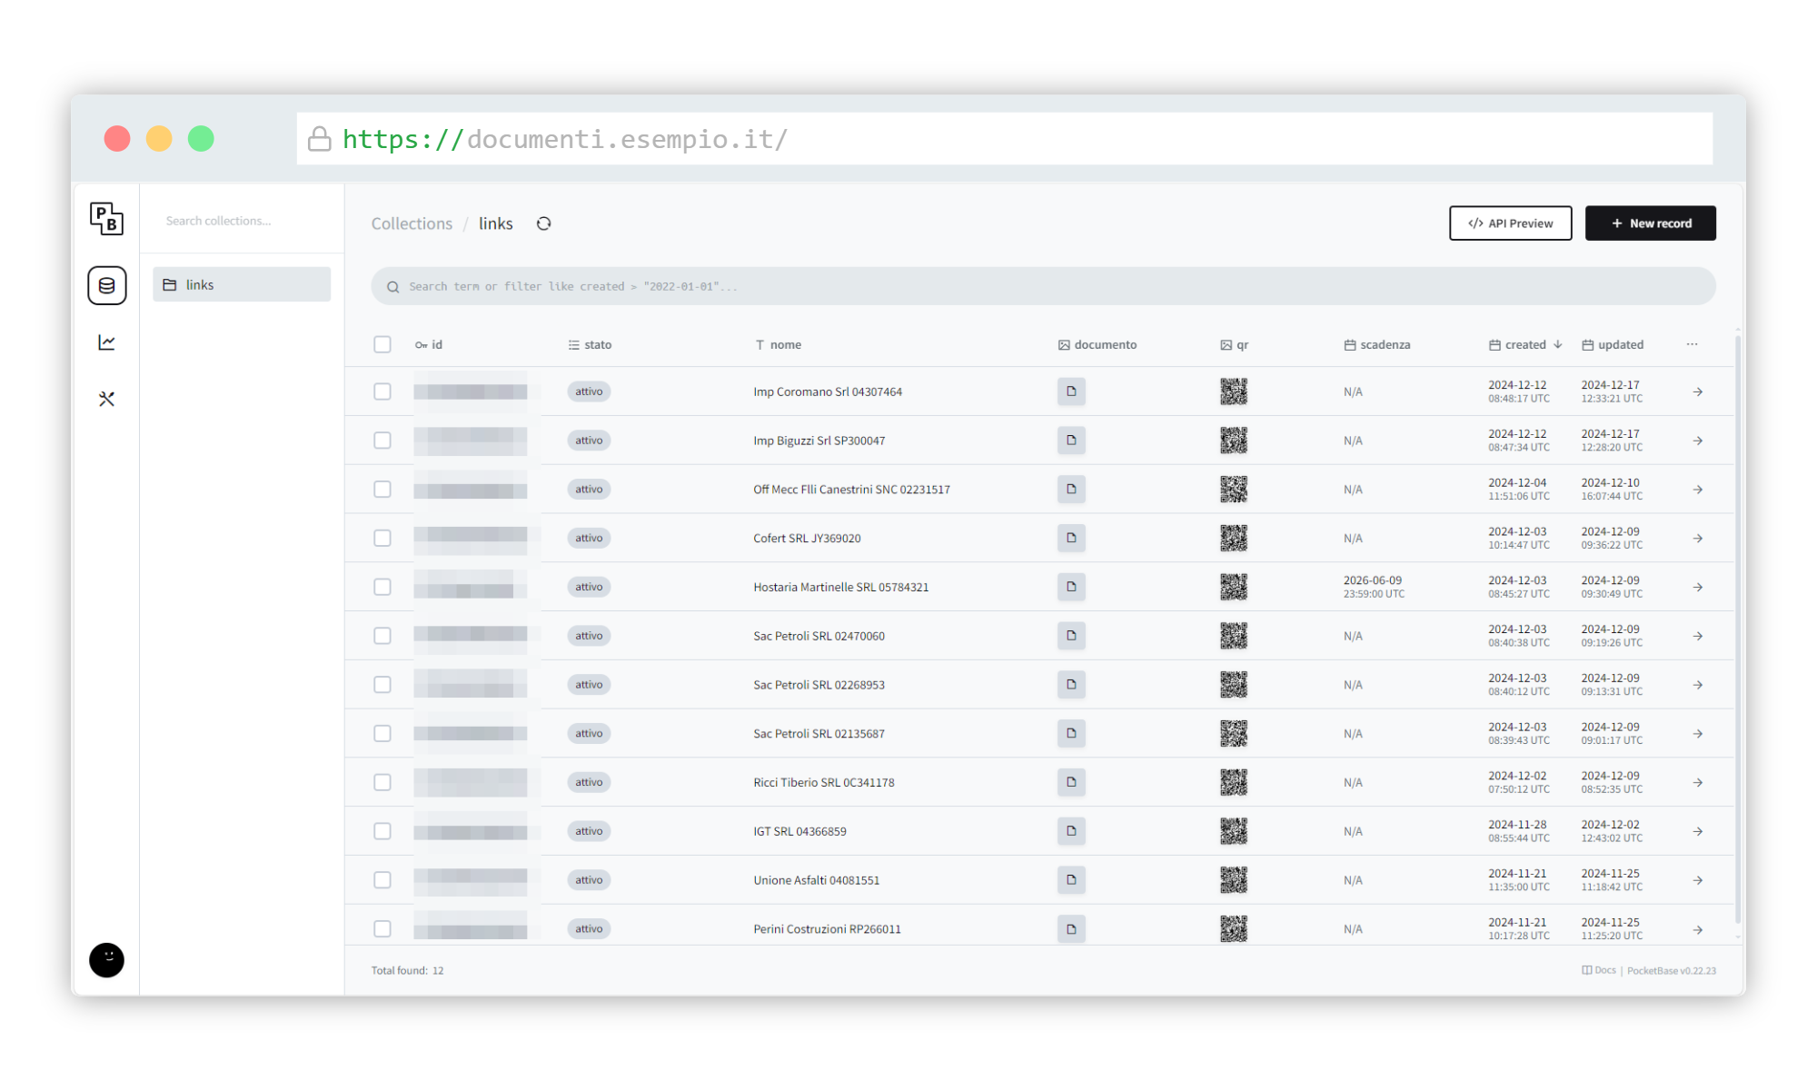The height and width of the screenshot is (1090, 1817).
Task: View QR code of IGT SRL 04366859
Action: [1233, 831]
